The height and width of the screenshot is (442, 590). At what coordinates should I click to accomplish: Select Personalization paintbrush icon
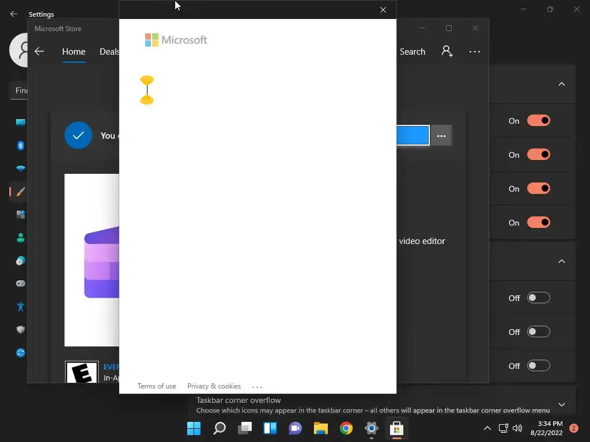coord(21,192)
